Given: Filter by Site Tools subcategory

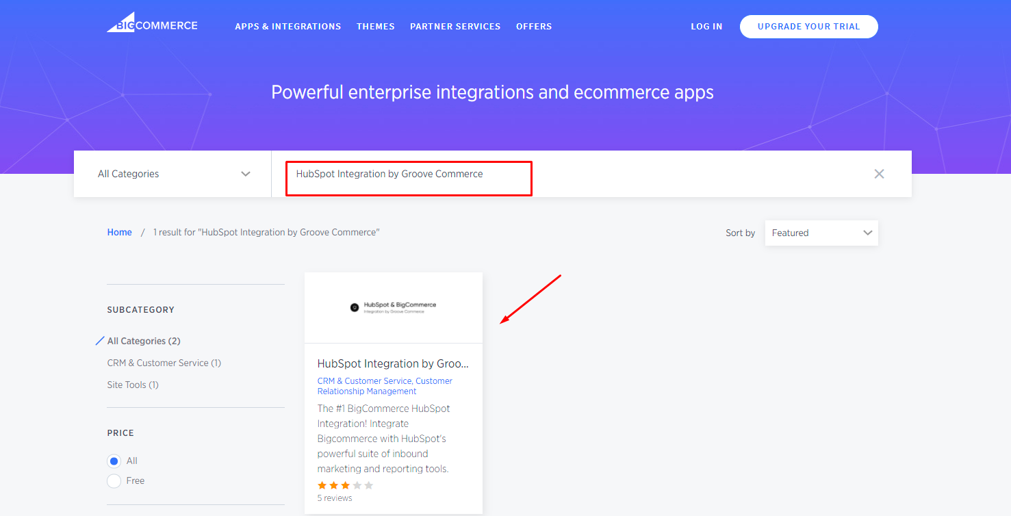Looking at the screenshot, I should [132, 385].
